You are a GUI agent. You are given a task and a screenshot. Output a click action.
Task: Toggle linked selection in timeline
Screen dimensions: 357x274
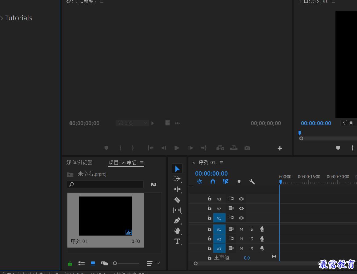225,181
